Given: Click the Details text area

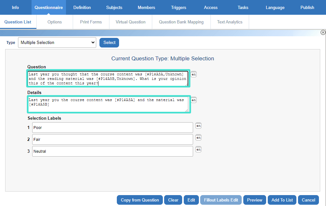Looking at the screenshot, I should click(108, 104).
